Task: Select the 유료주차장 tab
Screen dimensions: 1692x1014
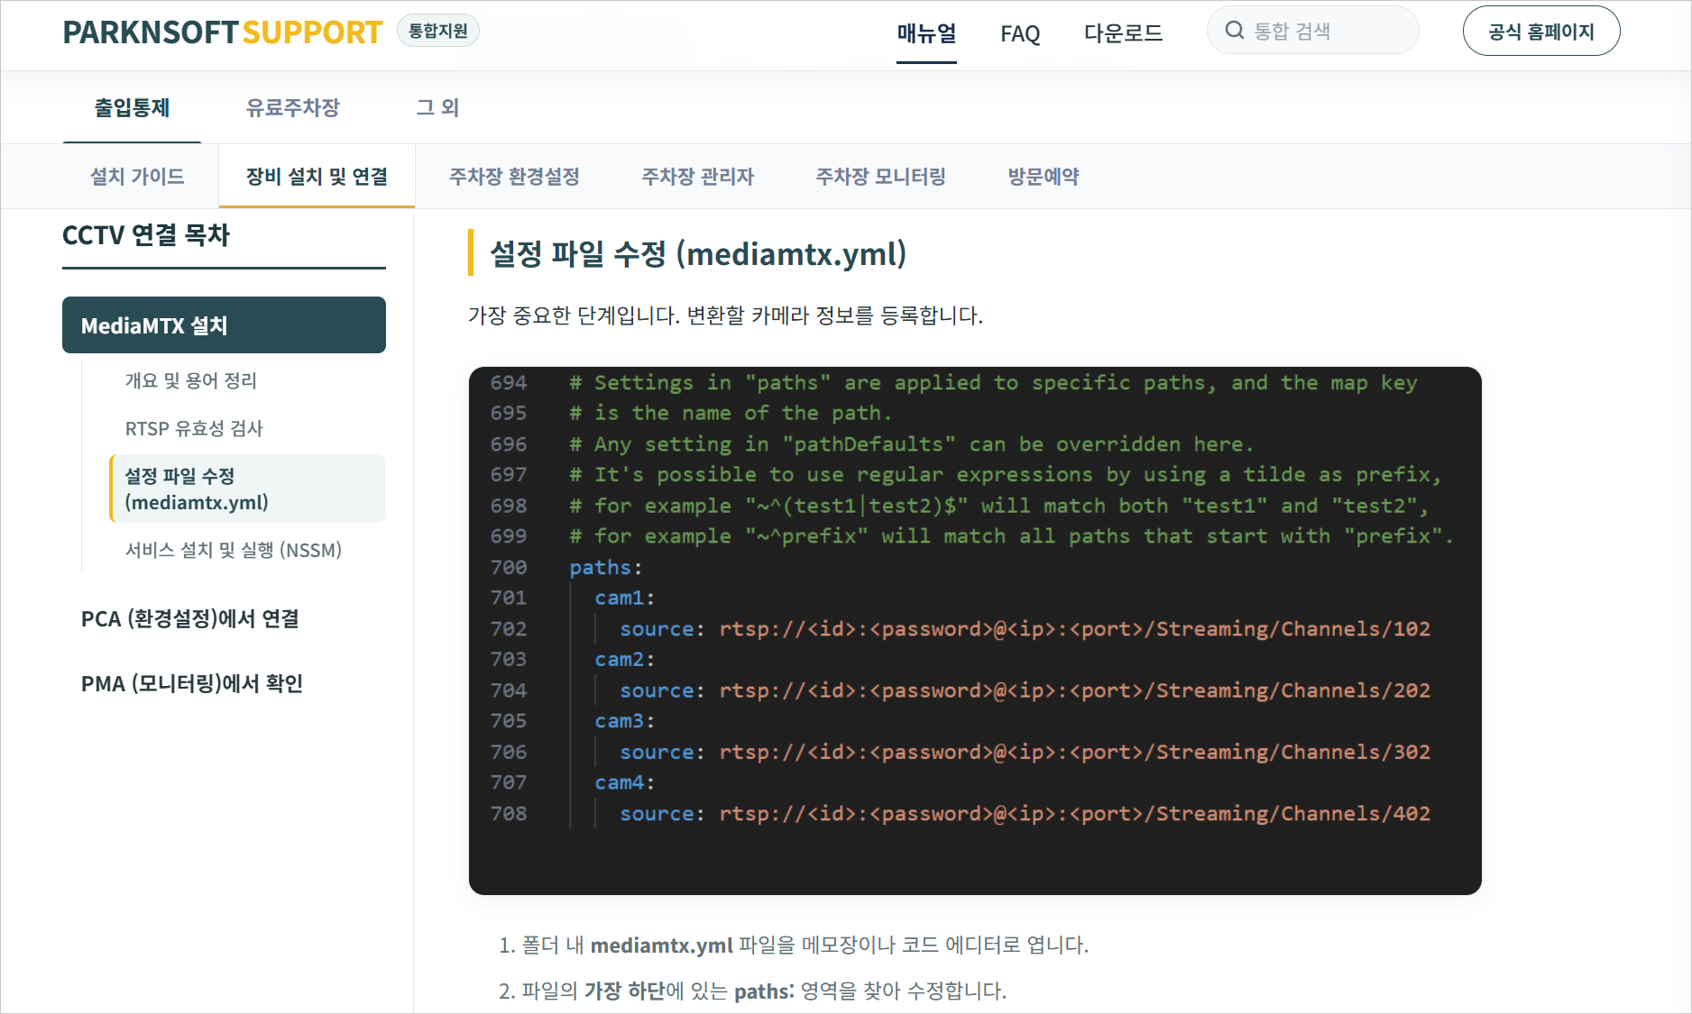Action: point(293,108)
